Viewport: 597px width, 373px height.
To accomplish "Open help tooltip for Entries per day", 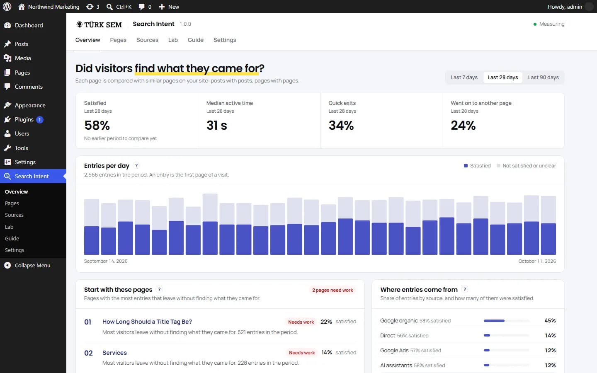I will coord(136,165).
